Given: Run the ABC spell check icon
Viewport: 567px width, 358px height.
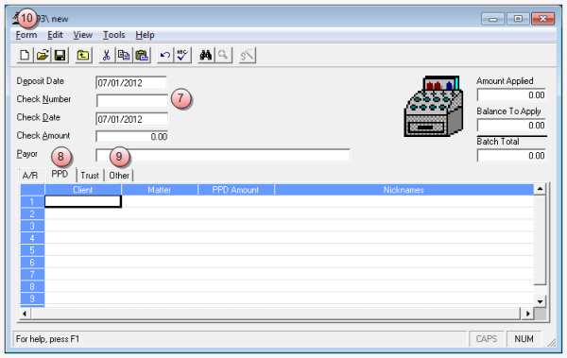Looking at the screenshot, I should click(182, 56).
